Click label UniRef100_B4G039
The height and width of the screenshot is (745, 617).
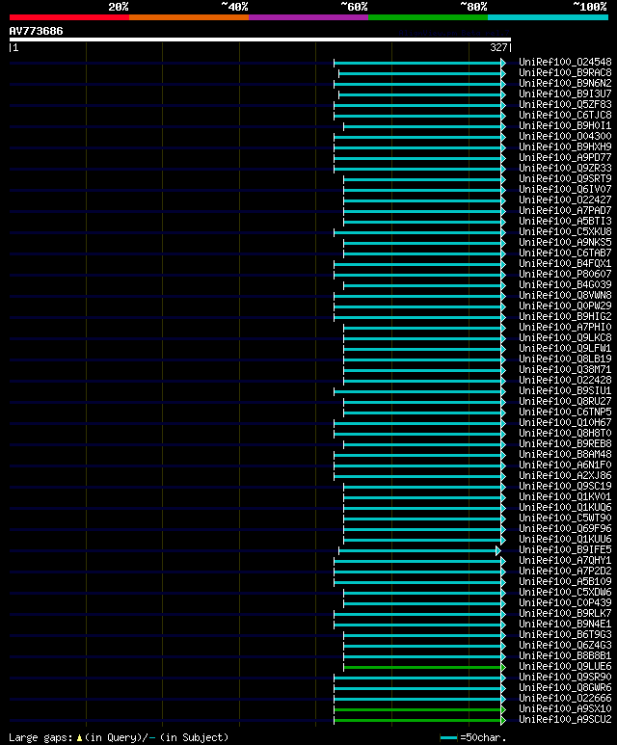565,284
